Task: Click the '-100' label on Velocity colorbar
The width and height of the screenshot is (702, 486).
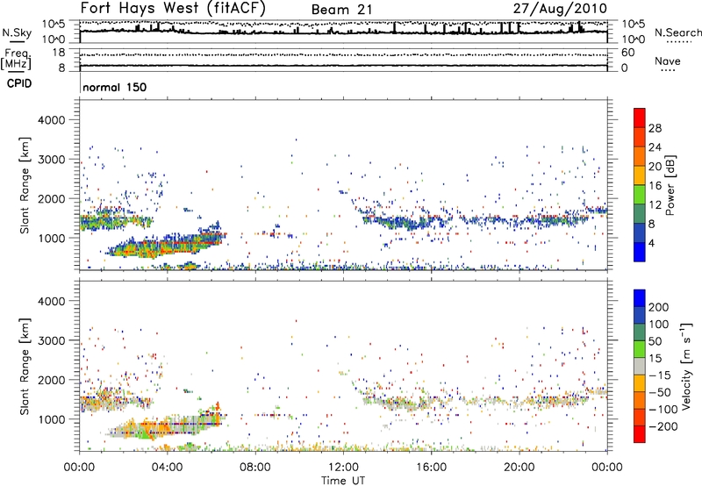Action: coord(663,410)
